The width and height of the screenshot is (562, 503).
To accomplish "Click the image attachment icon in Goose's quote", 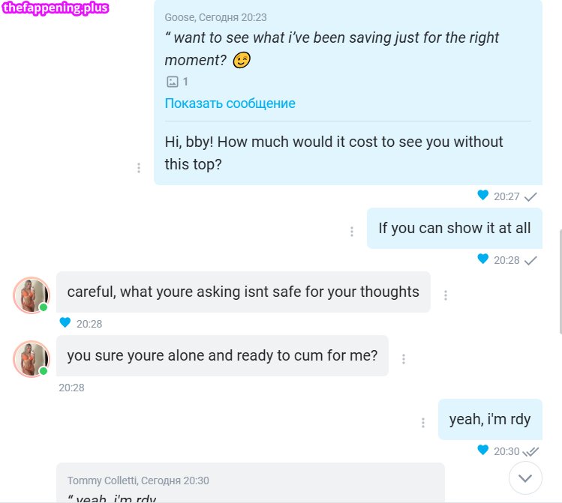I will tap(172, 82).
